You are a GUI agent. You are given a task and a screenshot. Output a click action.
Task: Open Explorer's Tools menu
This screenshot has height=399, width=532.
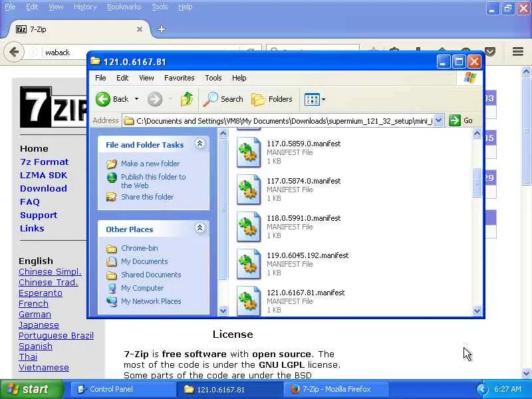pos(213,78)
